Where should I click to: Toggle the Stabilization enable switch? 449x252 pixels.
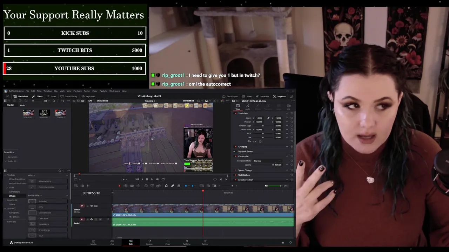[x=235, y=175]
